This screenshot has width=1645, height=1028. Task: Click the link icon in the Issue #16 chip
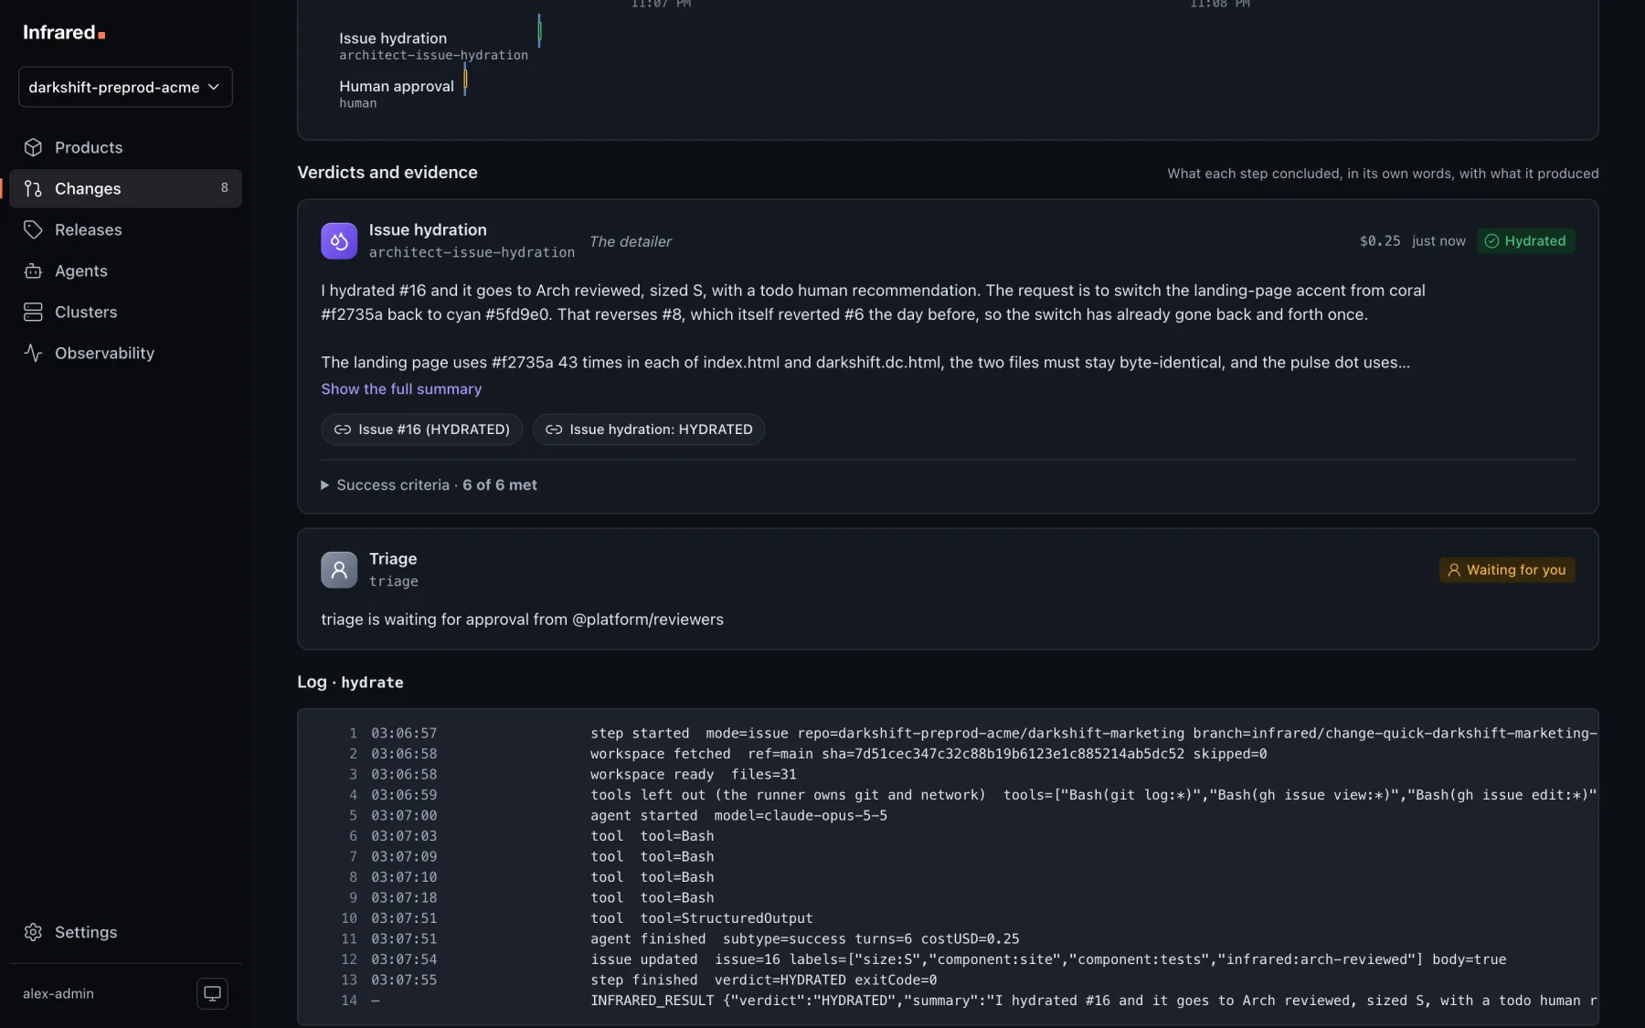click(x=343, y=429)
